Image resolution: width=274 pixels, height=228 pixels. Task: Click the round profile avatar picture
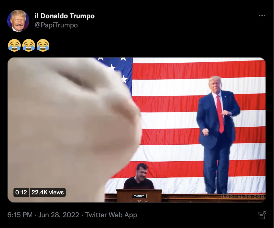click(x=18, y=21)
